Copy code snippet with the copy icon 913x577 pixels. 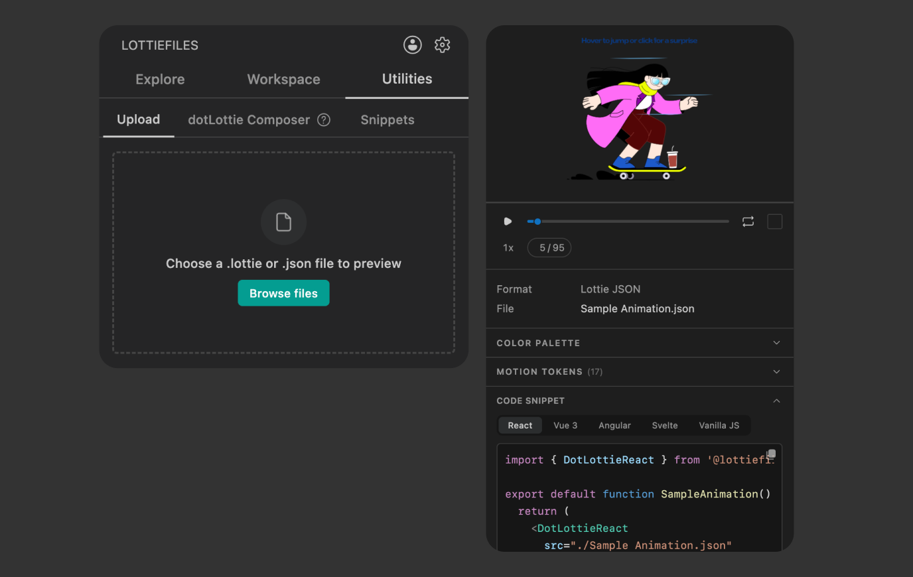pos(771,454)
